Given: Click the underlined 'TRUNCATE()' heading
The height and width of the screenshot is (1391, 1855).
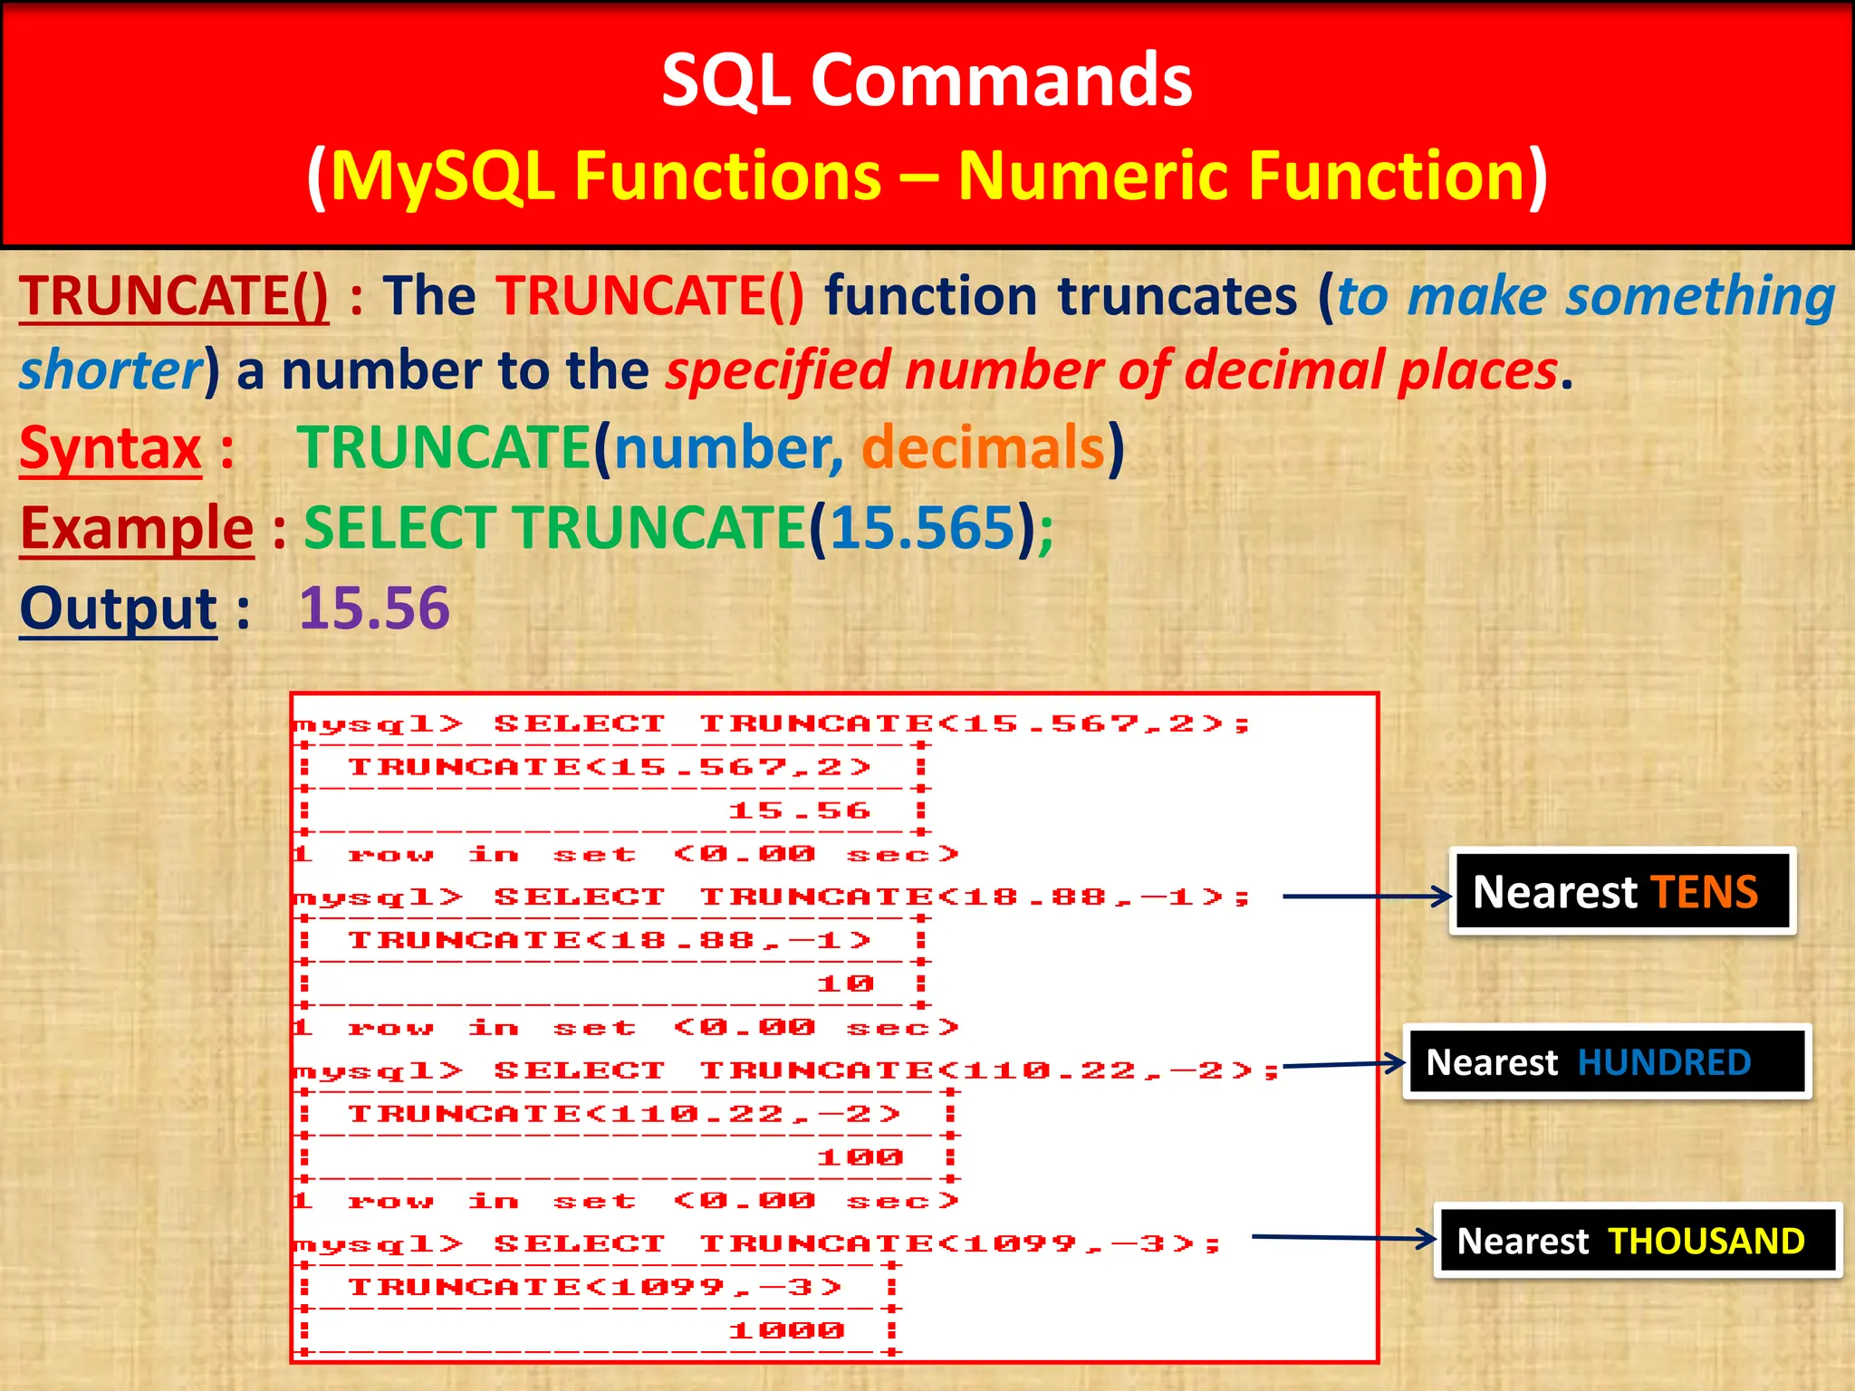Looking at the screenshot, I should [174, 295].
